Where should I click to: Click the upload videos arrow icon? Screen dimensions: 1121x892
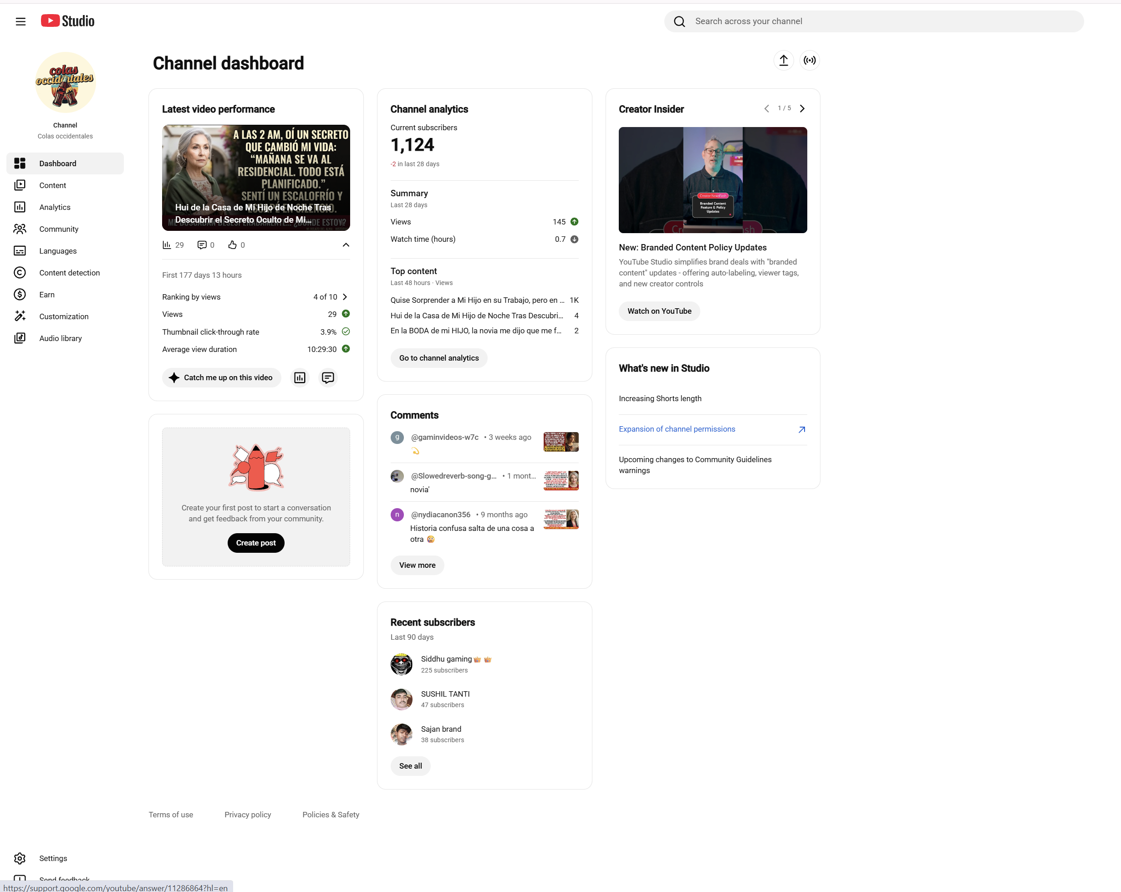click(x=784, y=60)
